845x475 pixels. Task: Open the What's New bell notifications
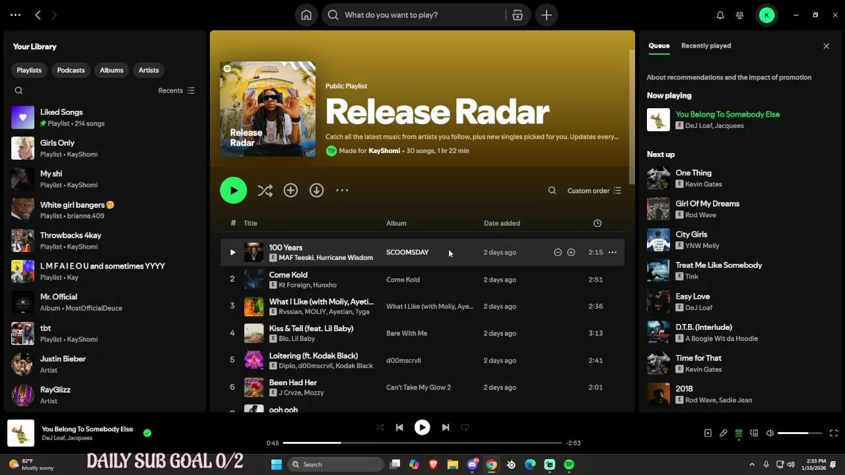tap(720, 15)
